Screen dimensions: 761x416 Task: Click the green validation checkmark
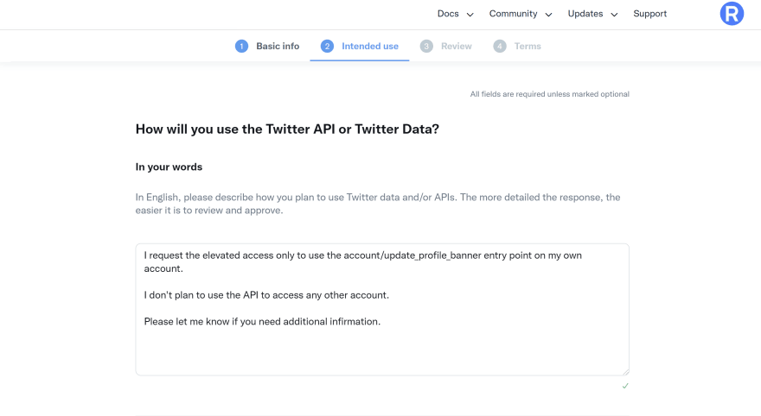625,386
